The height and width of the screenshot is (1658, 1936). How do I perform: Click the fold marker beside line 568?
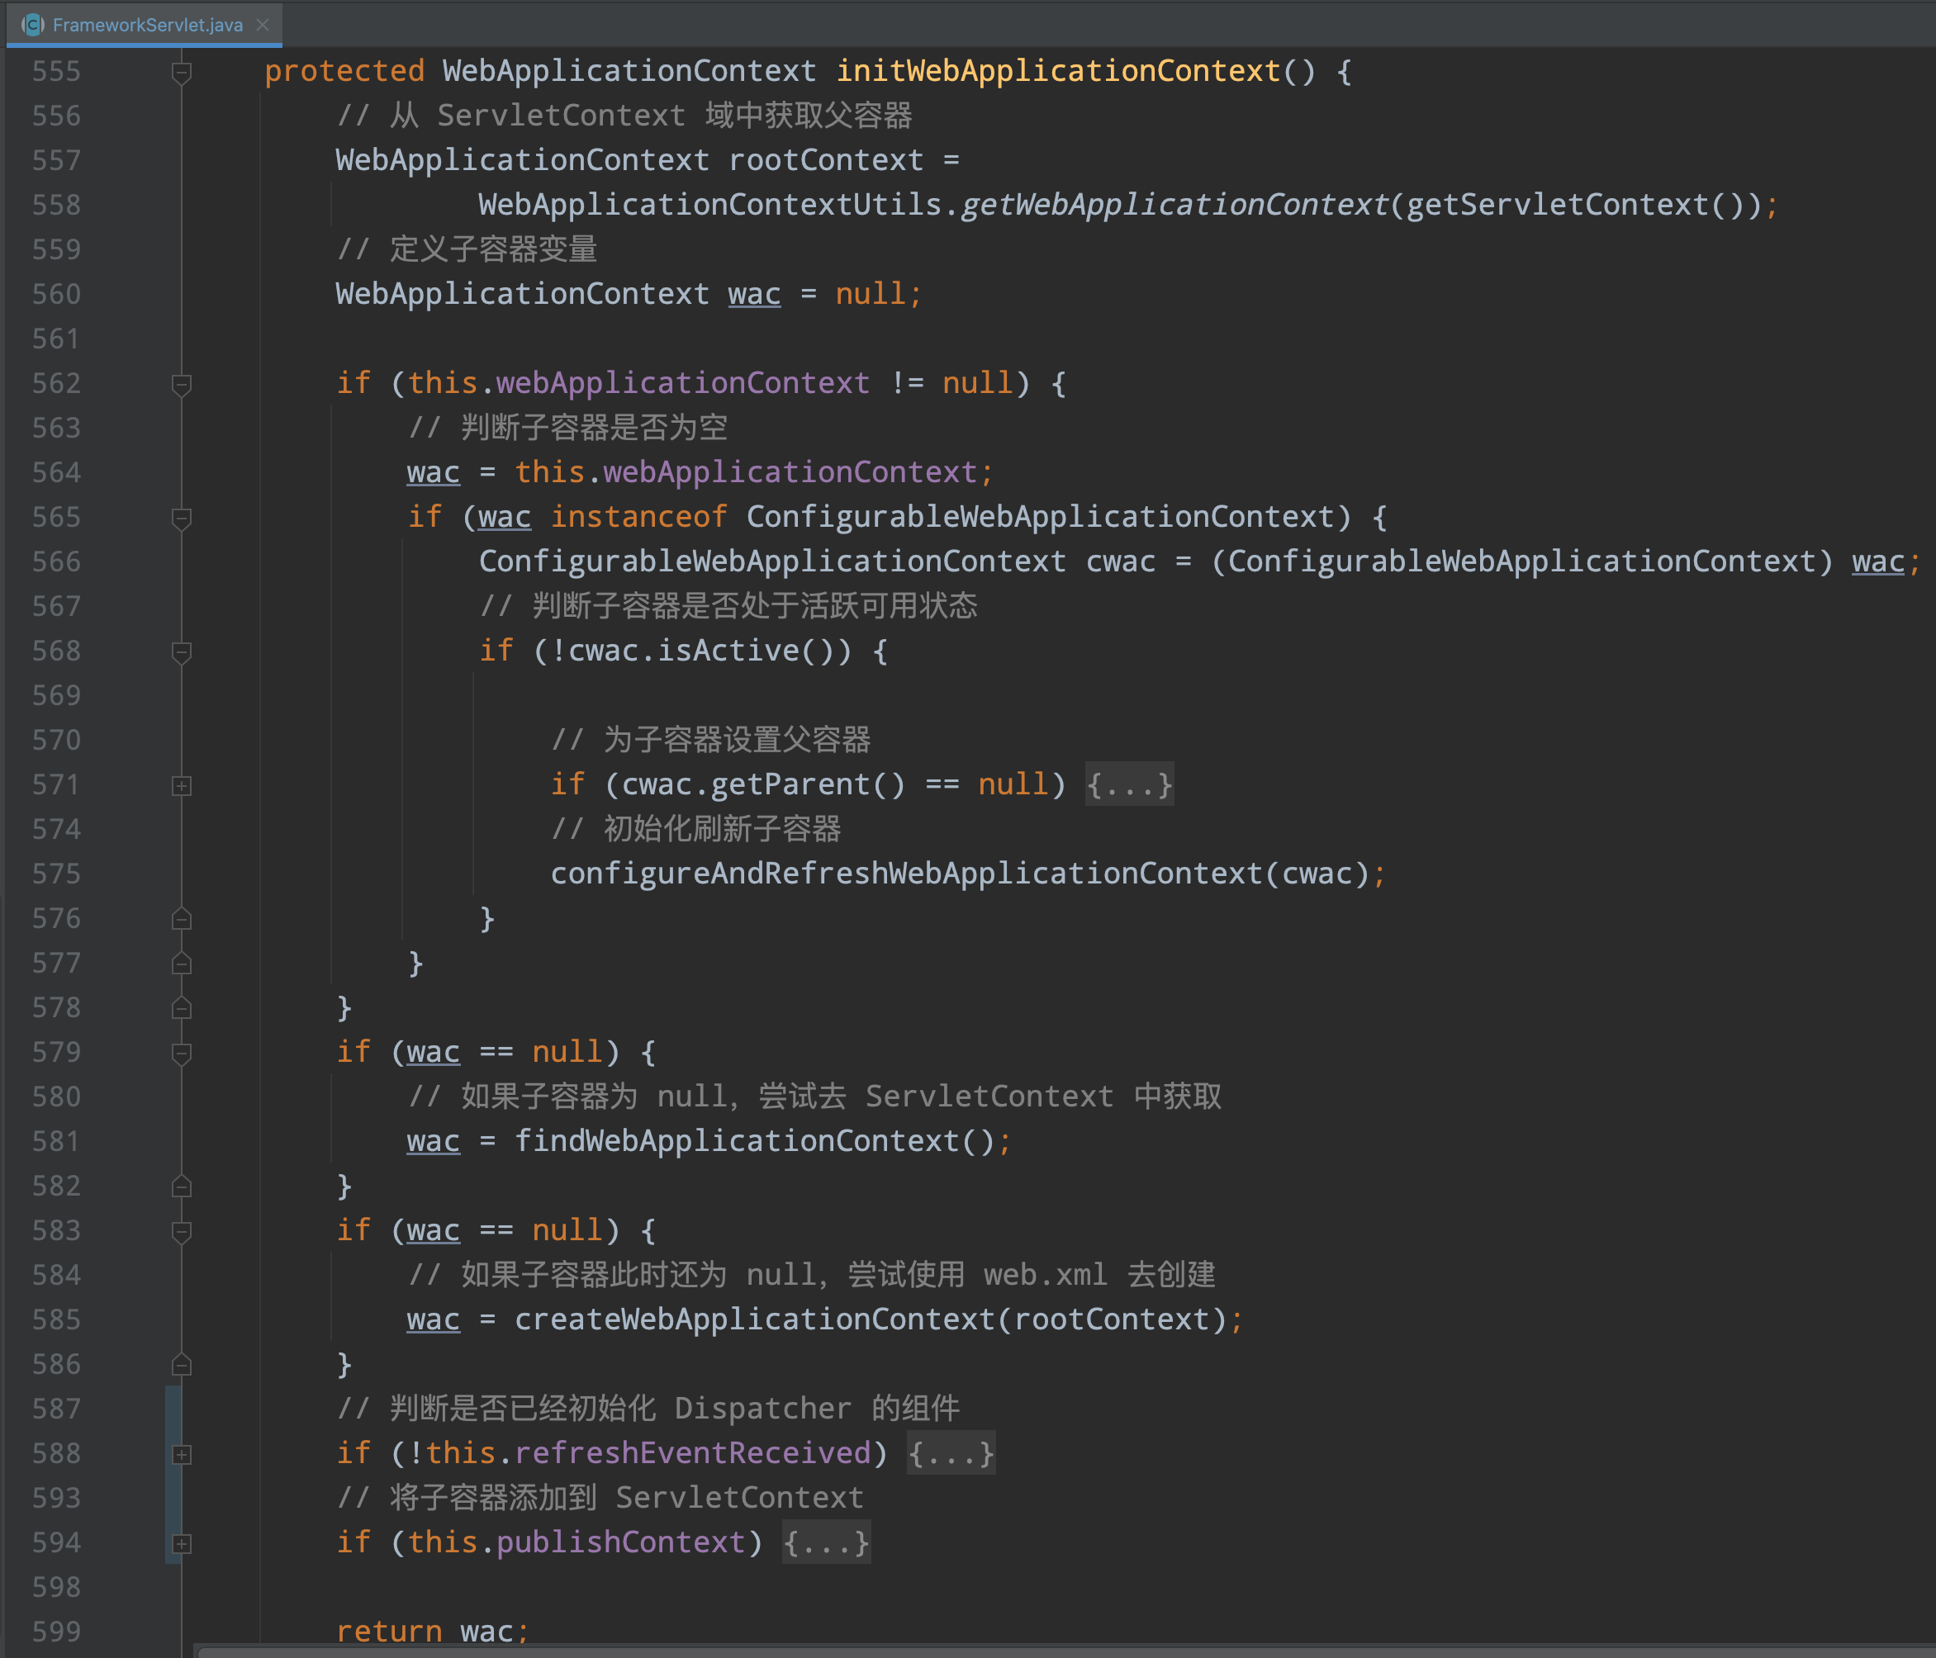[181, 651]
